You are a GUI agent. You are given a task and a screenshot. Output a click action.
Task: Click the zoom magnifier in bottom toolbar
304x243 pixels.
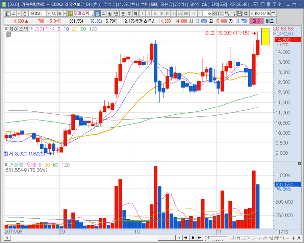[282, 238]
